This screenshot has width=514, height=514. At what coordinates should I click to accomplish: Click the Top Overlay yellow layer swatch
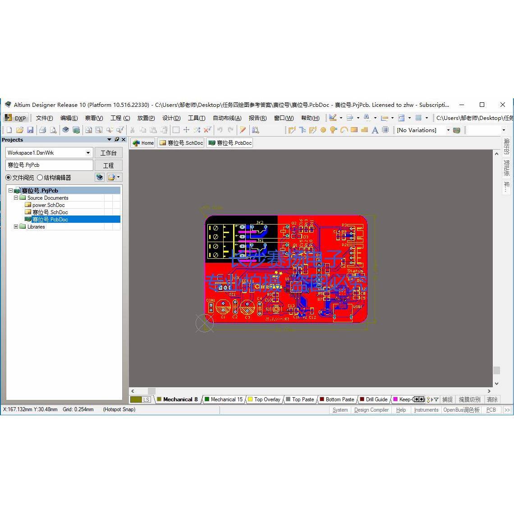click(x=250, y=399)
